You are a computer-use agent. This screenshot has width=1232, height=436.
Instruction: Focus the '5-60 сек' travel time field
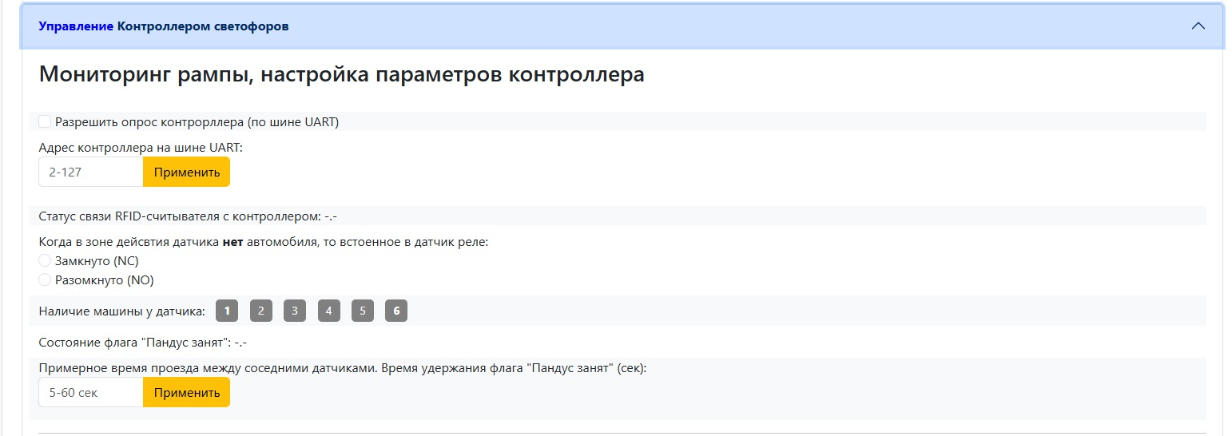point(91,392)
